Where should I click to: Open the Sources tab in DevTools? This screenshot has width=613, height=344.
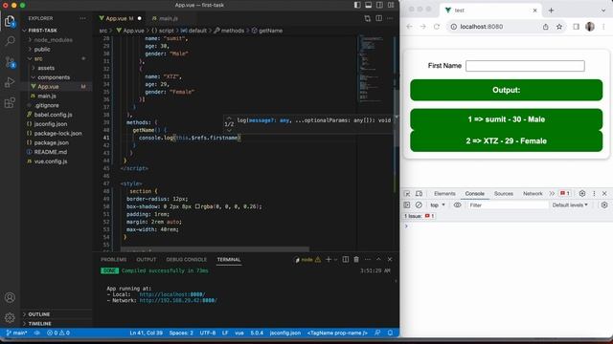coord(504,193)
